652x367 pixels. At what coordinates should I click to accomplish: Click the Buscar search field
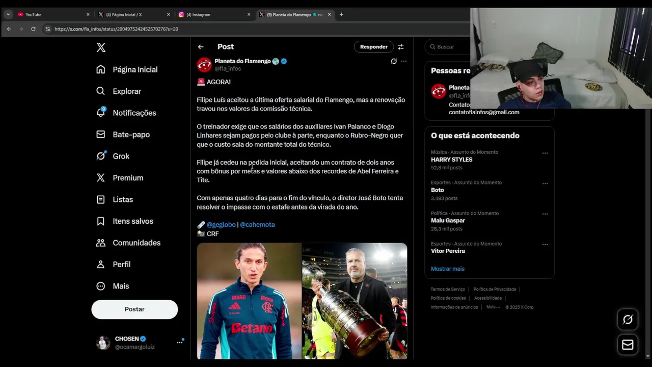point(448,47)
